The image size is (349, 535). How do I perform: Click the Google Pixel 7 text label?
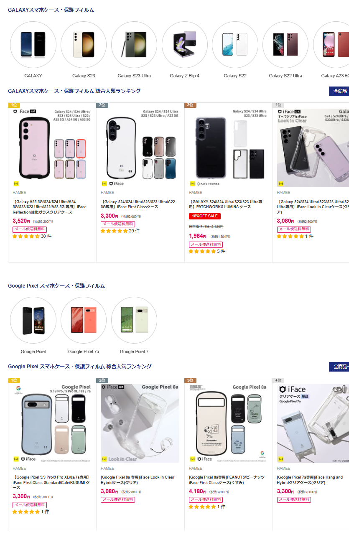134,352
